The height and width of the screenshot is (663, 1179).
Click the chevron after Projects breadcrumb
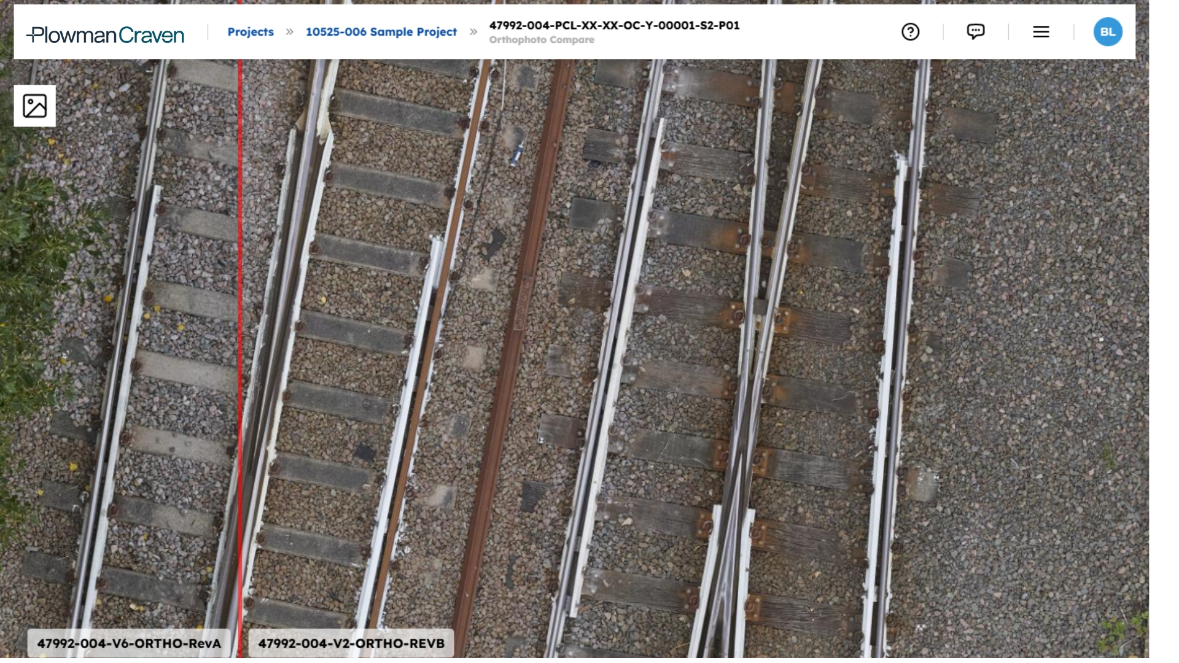pos(289,32)
